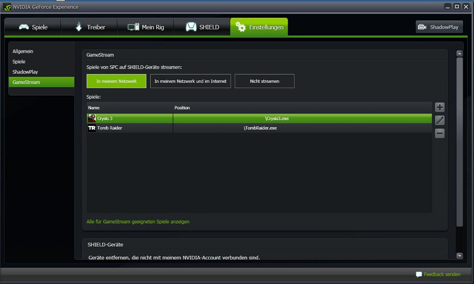Edit selected game with the pencil icon
474x284 pixels.
pos(440,120)
